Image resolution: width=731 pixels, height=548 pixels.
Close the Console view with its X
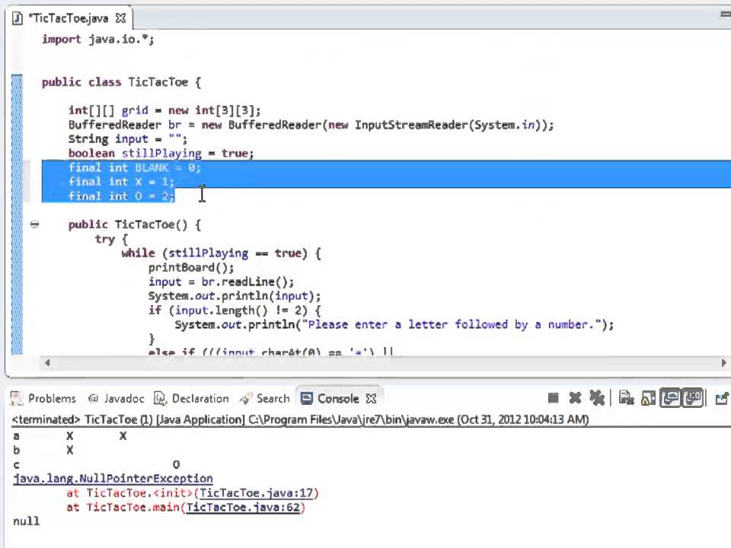[x=371, y=398]
